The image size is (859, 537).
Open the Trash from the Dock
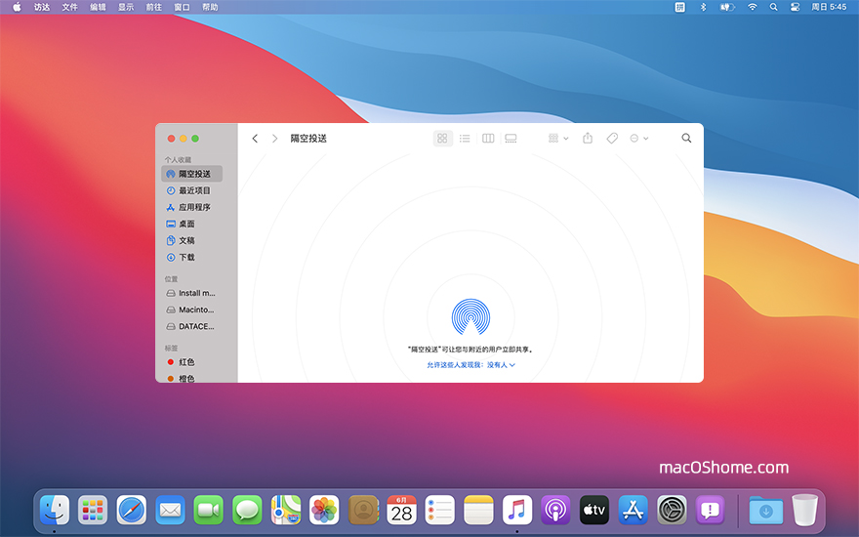(804, 510)
